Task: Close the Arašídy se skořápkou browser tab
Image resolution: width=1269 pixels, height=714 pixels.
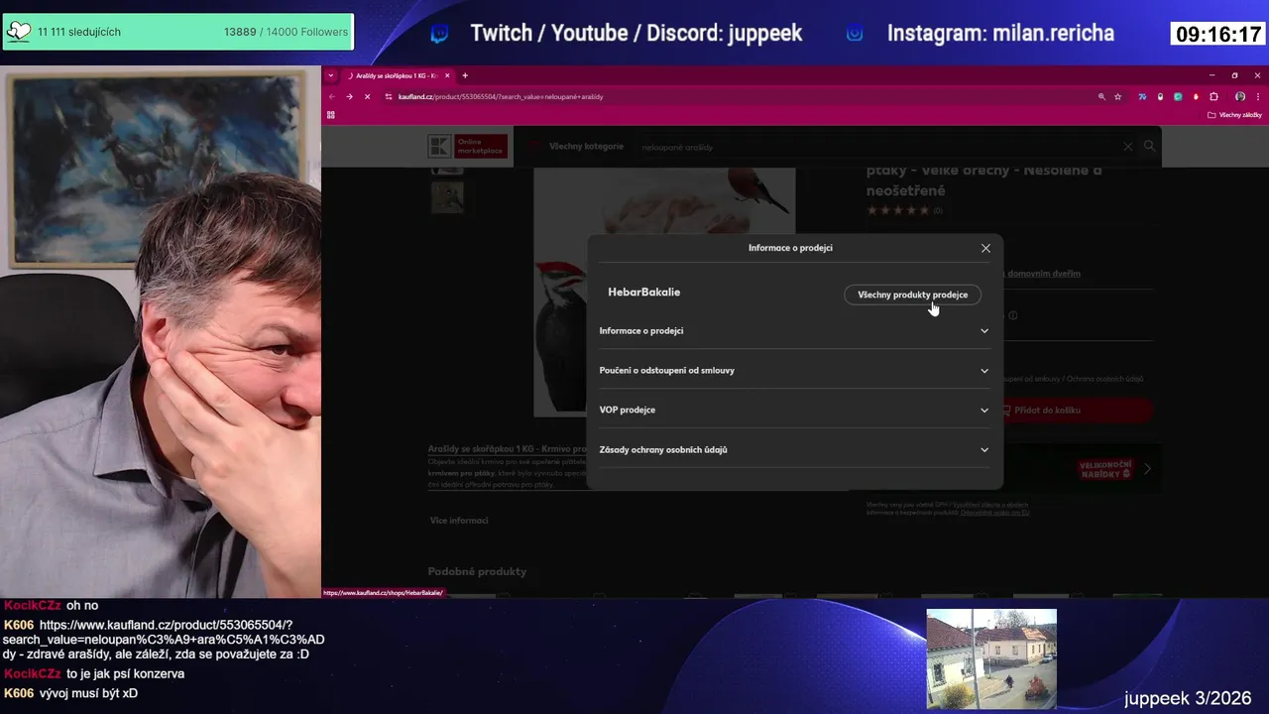Action: 447,75
